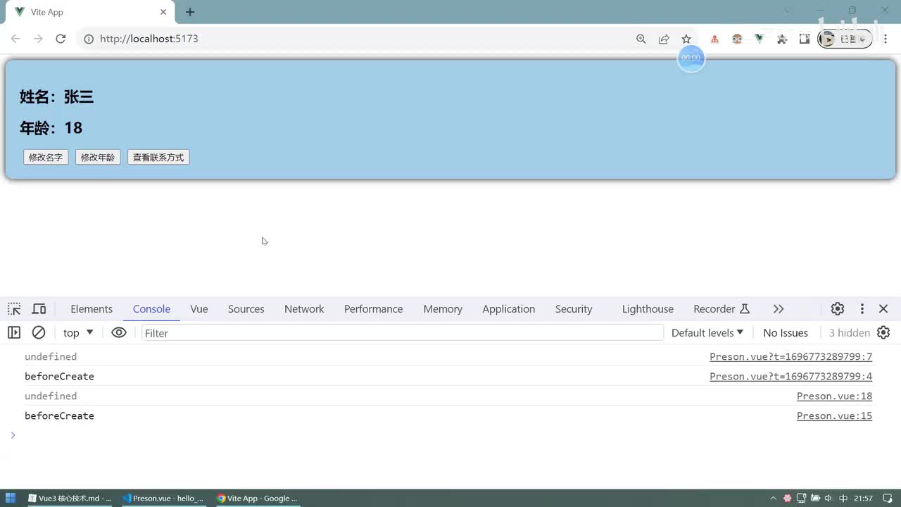Activate the DevTools element inspector tool
901x507 pixels.
pyautogui.click(x=14, y=309)
